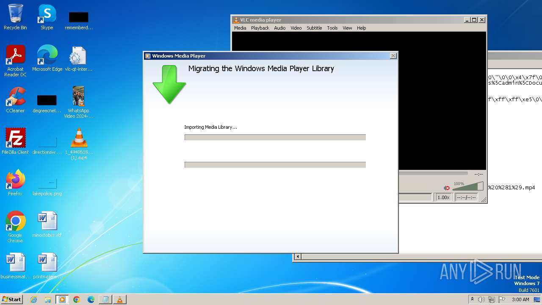Click the VLC remaining time label

[x=478, y=174]
